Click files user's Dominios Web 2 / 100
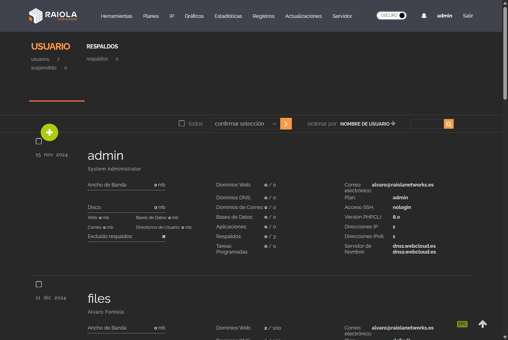 (x=272, y=328)
